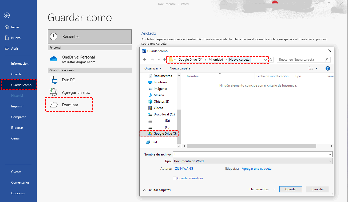Image resolution: width=348 pixels, height=202 pixels.
Task: Open the Herramientas dropdown
Action: point(262,189)
